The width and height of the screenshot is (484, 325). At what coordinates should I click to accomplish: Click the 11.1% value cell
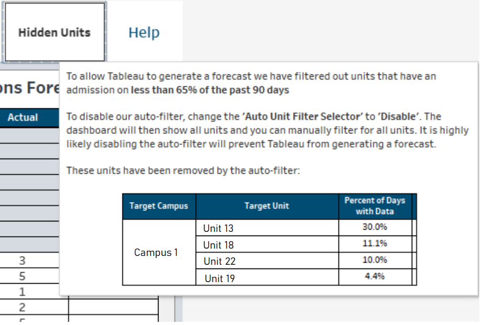375,244
